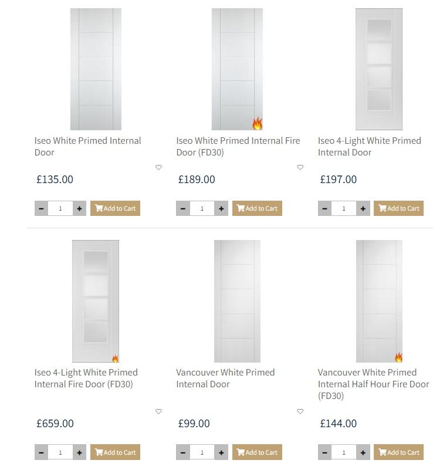Decrease quantity for the £659.00 fire door
Viewport: 433px width, 470px height.
pyautogui.click(x=41, y=452)
